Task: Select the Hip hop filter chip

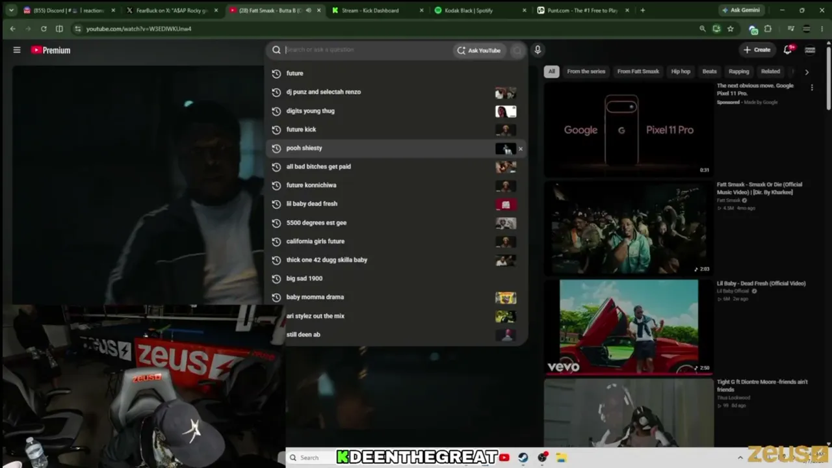Action: point(681,71)
